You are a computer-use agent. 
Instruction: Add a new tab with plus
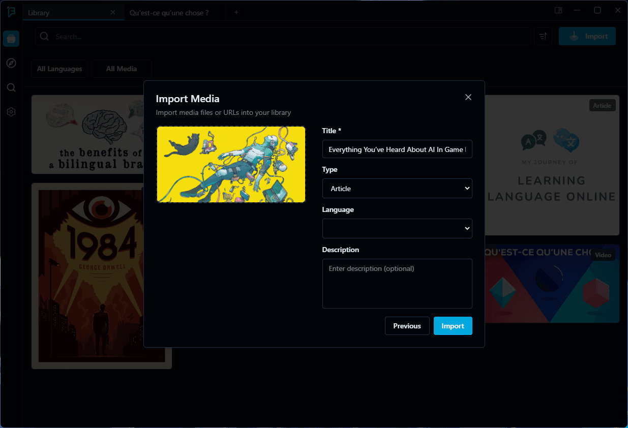[x=236, y=12]
